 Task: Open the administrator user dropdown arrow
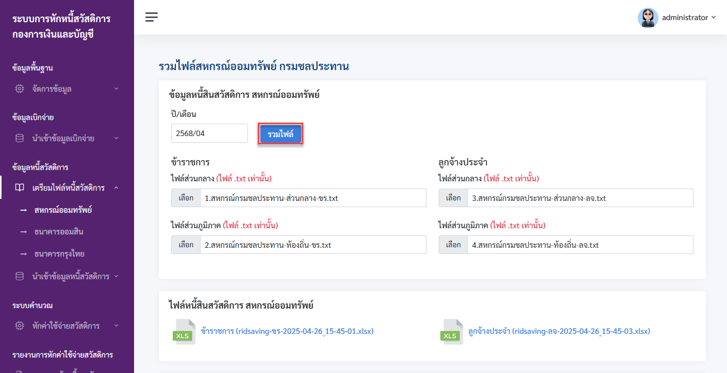coord(714,18)
